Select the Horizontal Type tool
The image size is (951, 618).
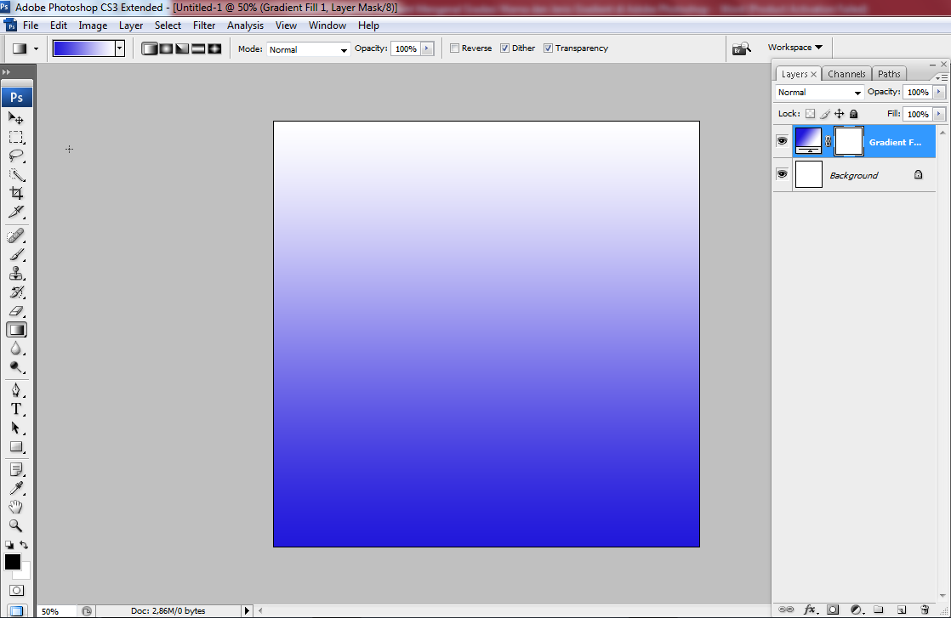15,409
